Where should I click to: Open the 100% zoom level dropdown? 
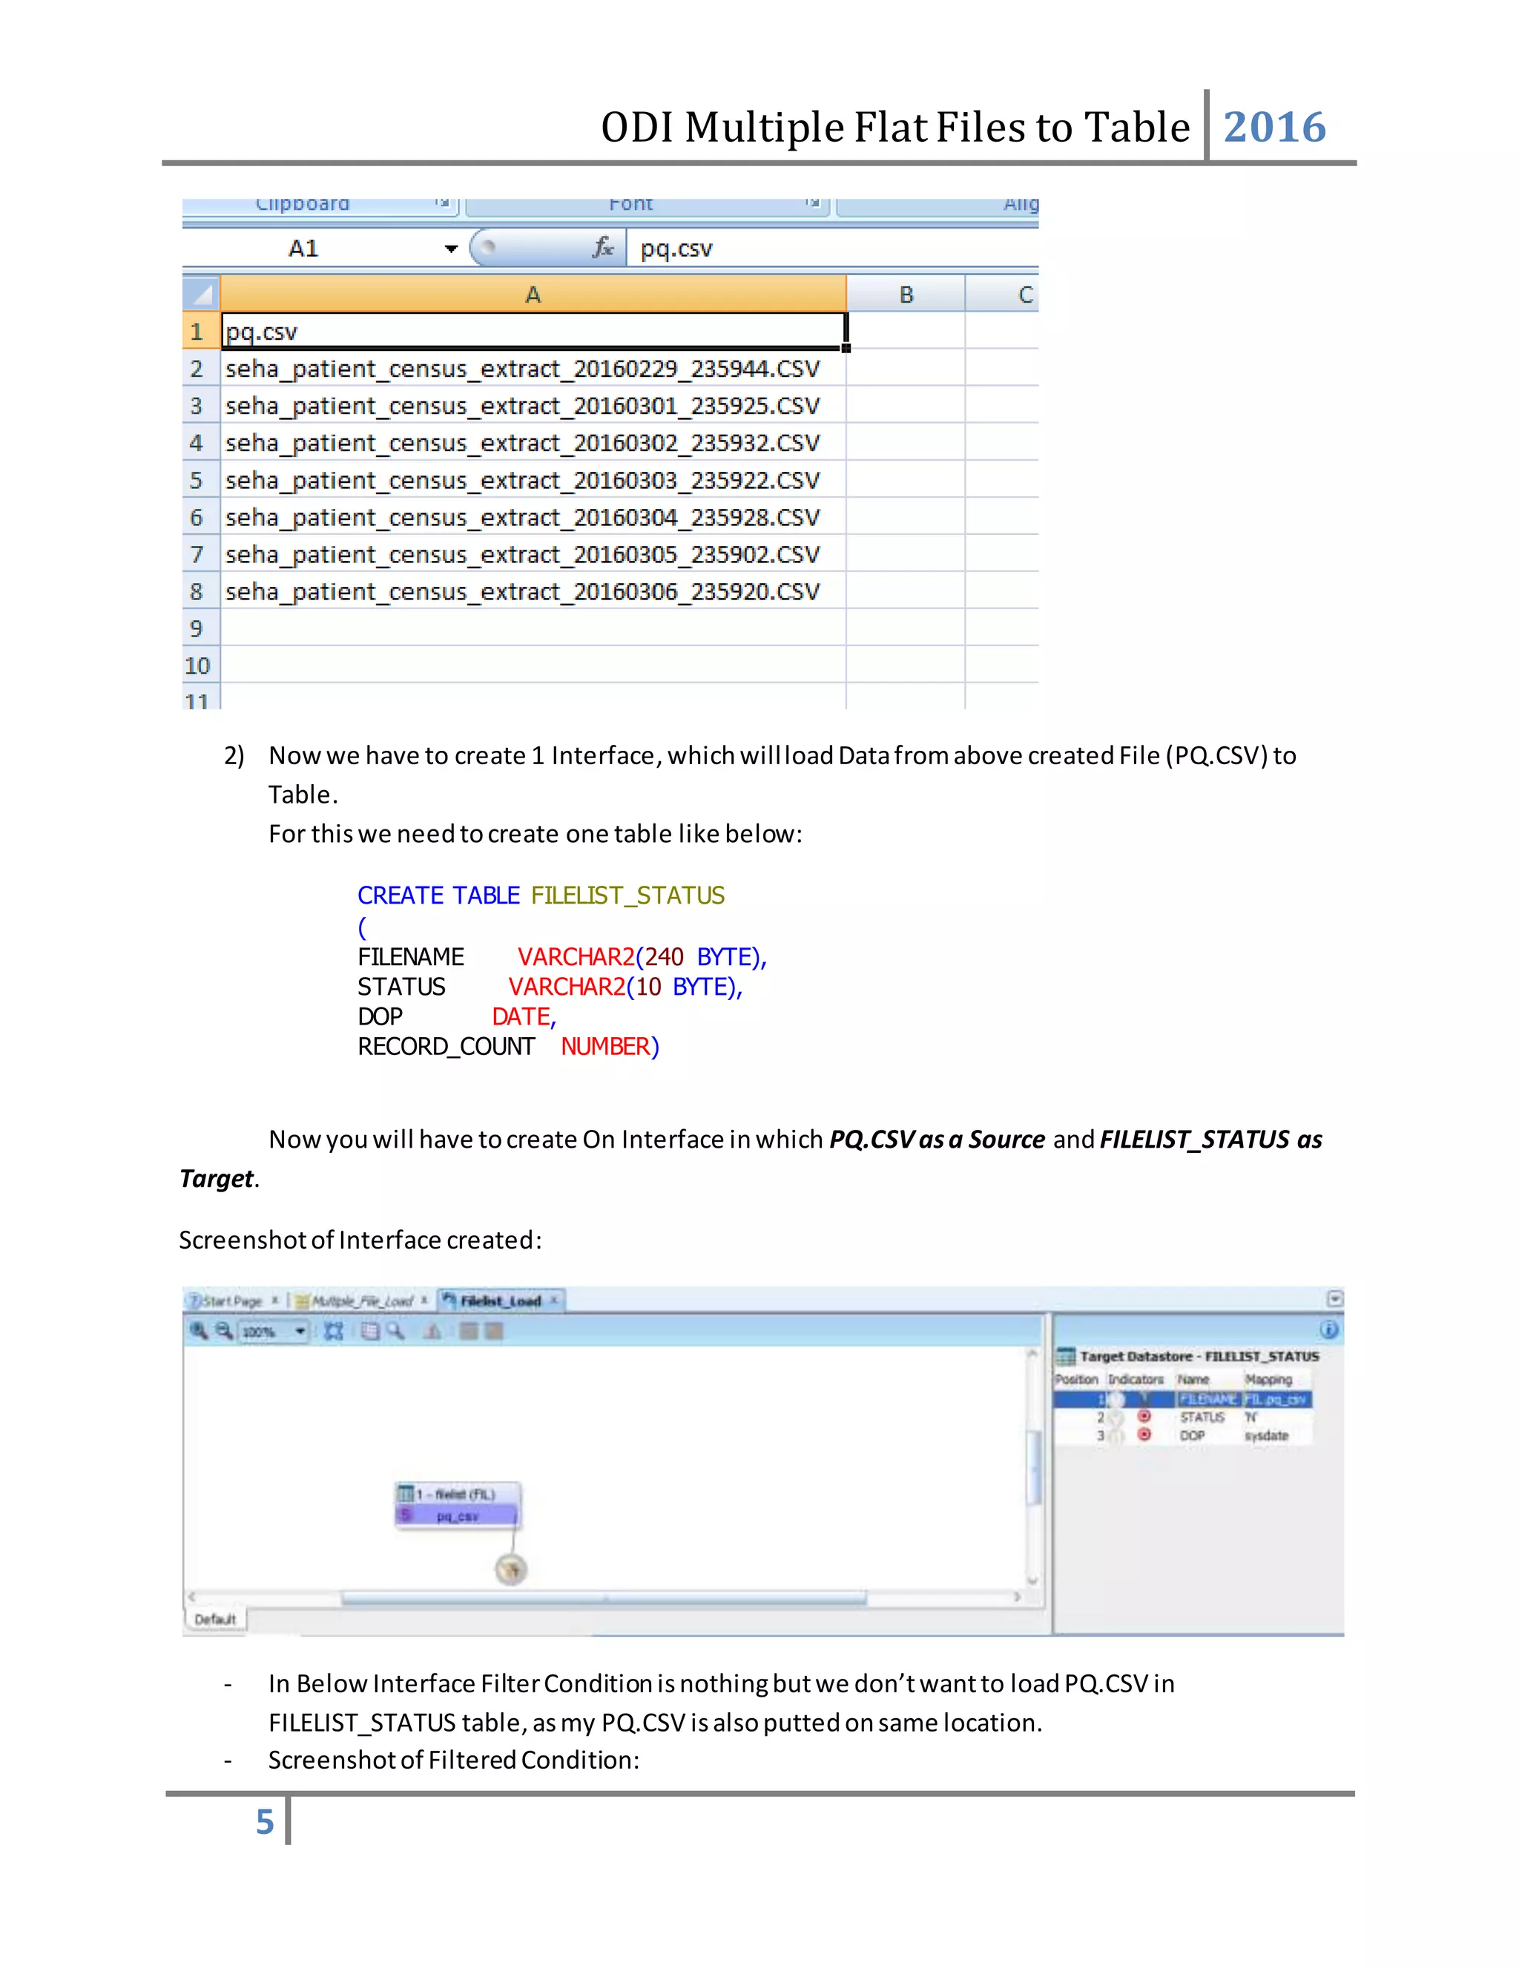(300, 1332)
